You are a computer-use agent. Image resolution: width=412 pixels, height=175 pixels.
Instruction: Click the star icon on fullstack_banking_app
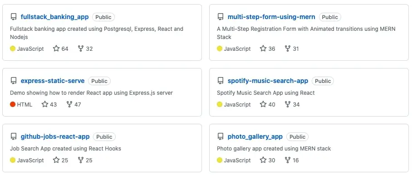point(56,49)
